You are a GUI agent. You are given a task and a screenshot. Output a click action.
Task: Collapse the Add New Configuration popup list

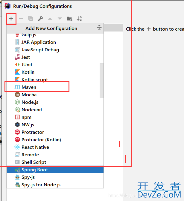(x=99, y=27)
